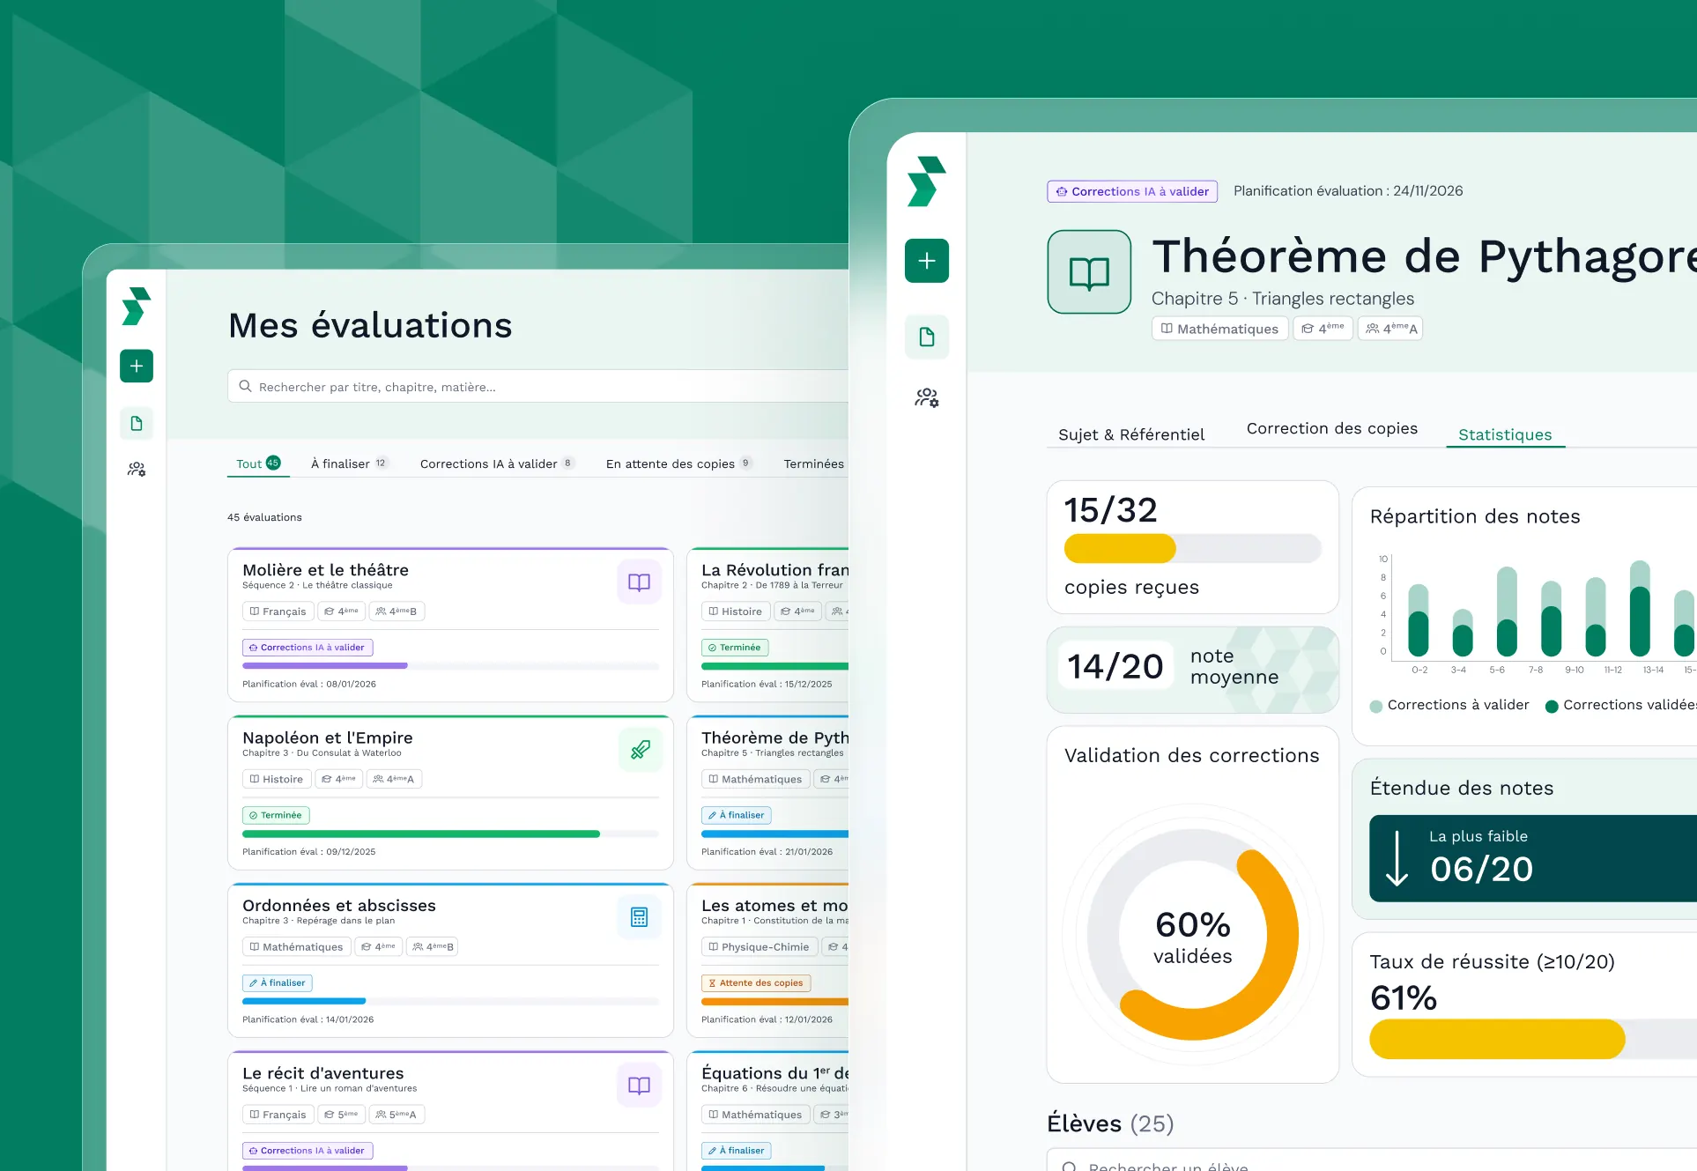Screen dimensions: 1697x1171
Task: Click the calculator icon on Ordonnées et abscisses card
Action: coord(639,917)
